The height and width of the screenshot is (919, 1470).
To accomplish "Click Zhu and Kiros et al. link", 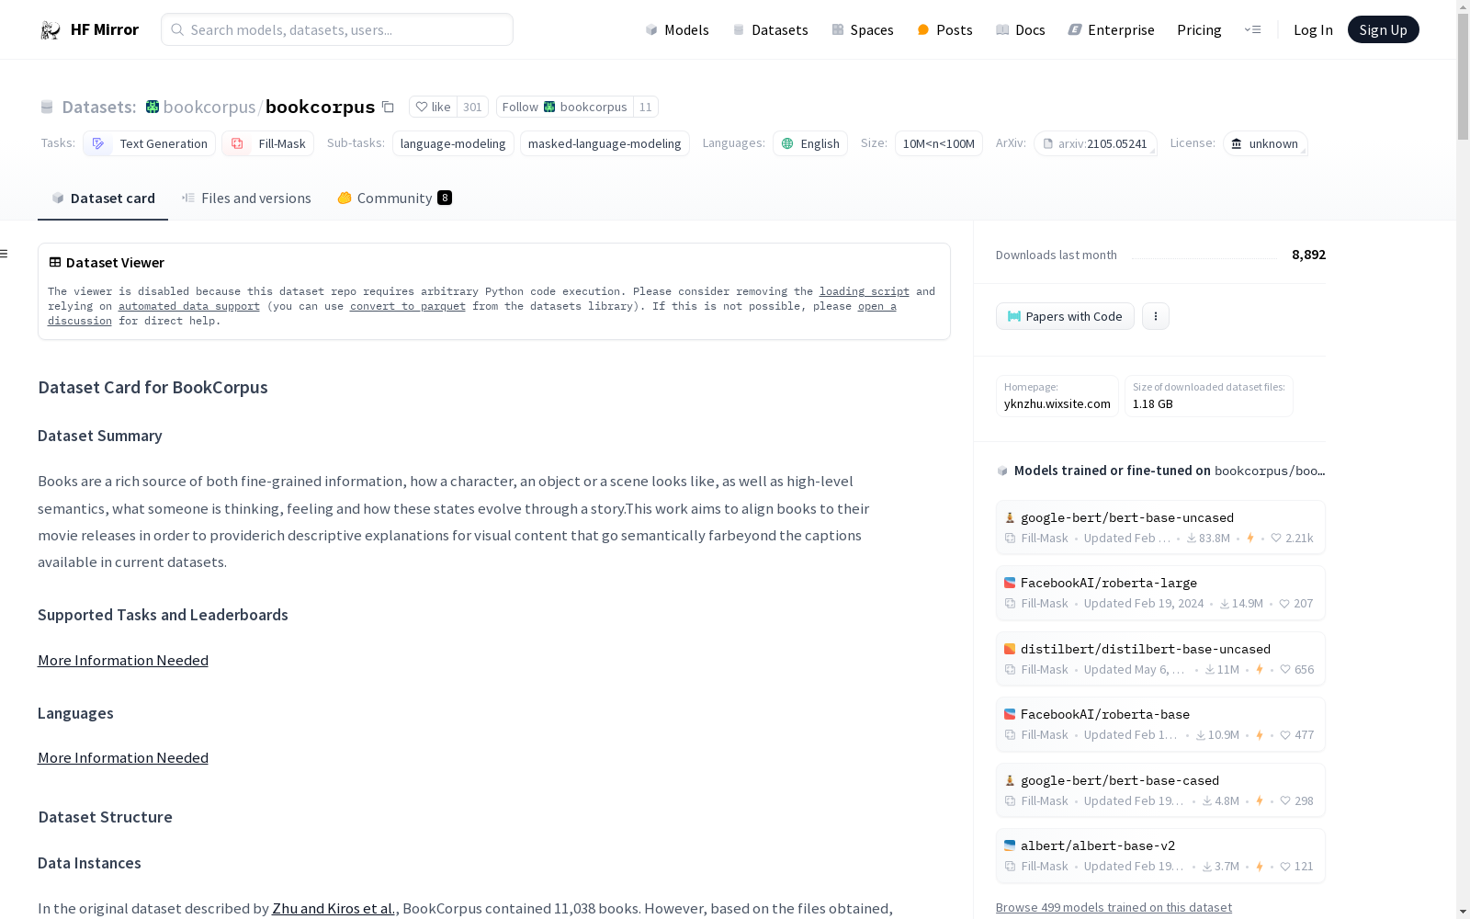I will 334,908.
